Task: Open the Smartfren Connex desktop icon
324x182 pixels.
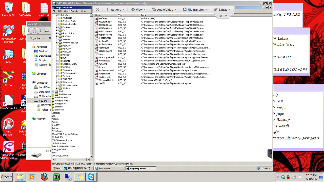Action: point(8,150)
